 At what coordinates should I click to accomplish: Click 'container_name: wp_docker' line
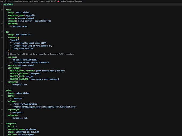[22, 129]
